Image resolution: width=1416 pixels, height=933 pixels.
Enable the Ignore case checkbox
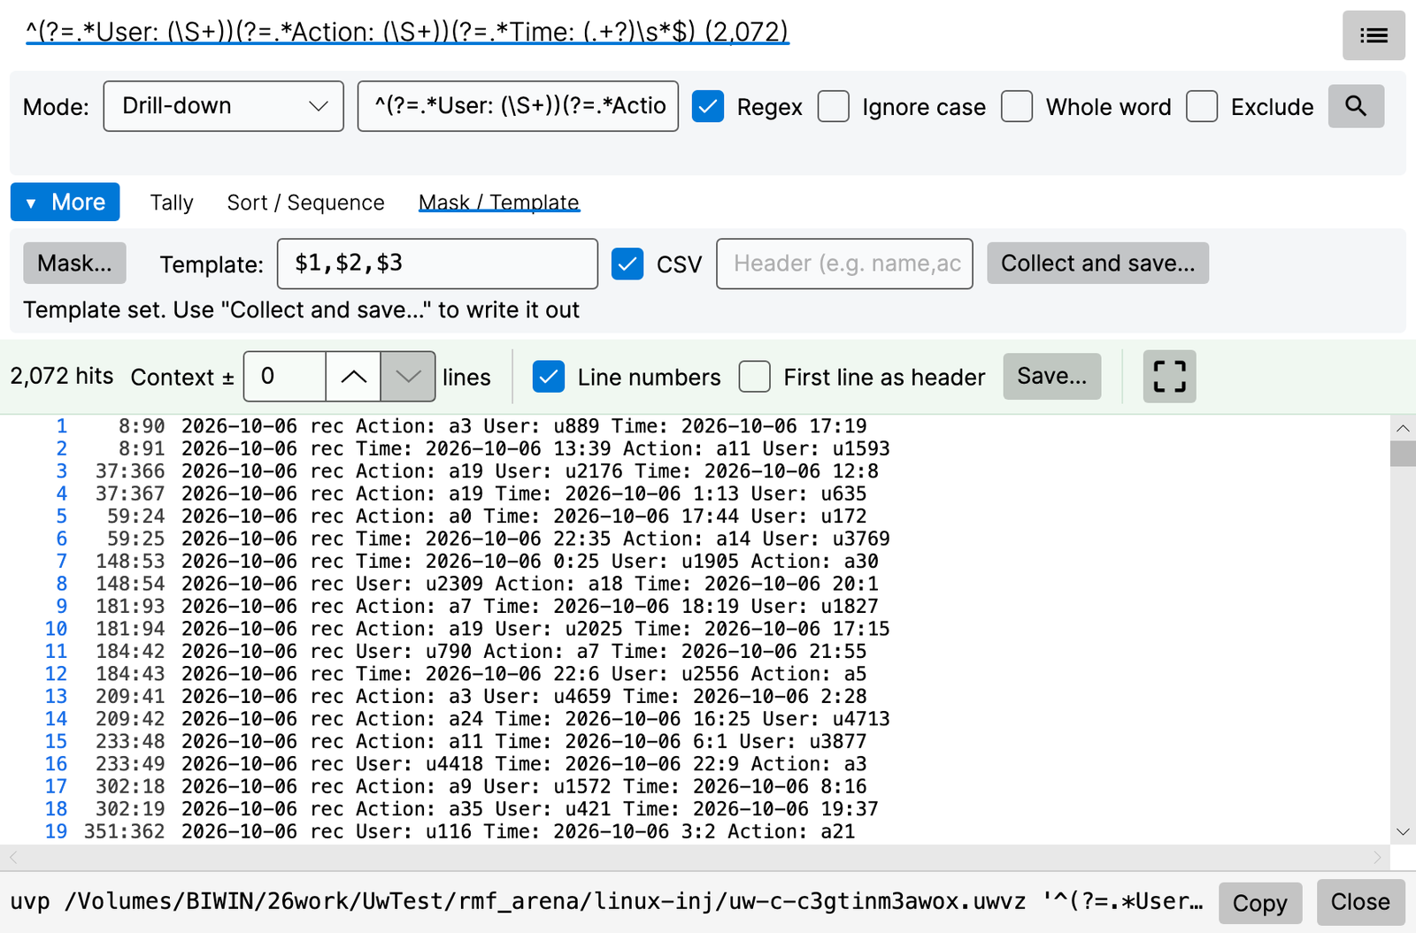click(834, 106)
